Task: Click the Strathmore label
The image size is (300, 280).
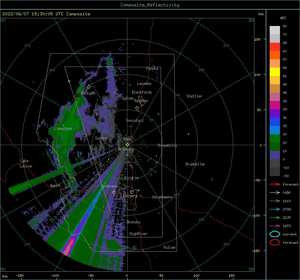Action: tap(162, 197)
